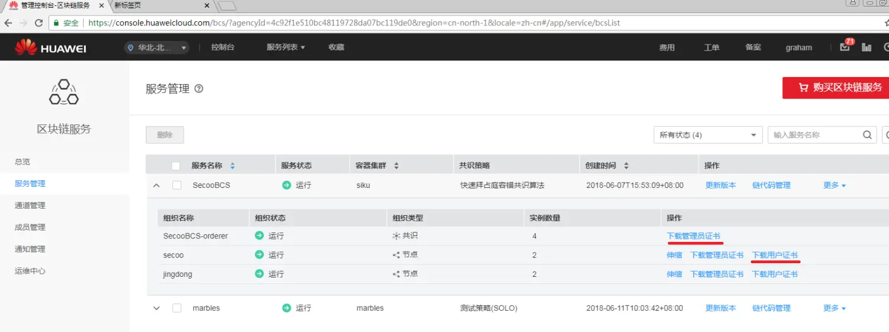This screenshot has width=889, height=332.
Task: Open the 服务列表 dropdown menu
Action: click(x=286, y=47)
